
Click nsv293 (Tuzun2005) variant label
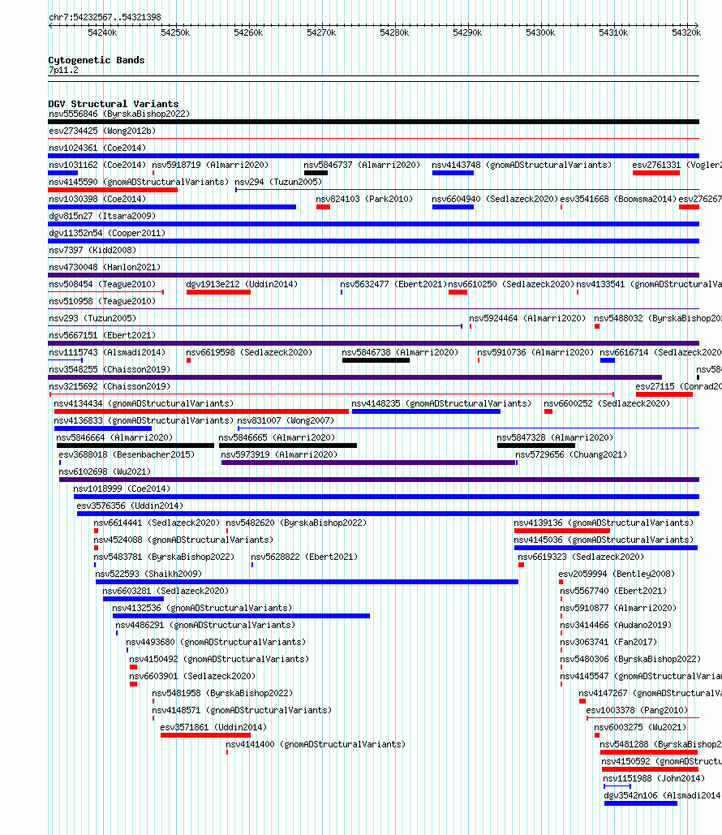(x=92, y=318)
